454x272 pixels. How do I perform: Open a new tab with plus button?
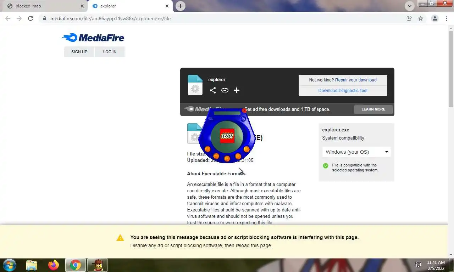tap(180, 6)
